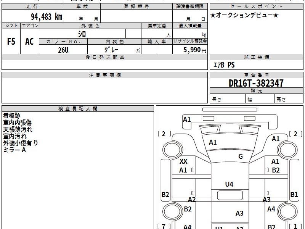Click the A4 mark near rear right wheel

coord(271,209)
